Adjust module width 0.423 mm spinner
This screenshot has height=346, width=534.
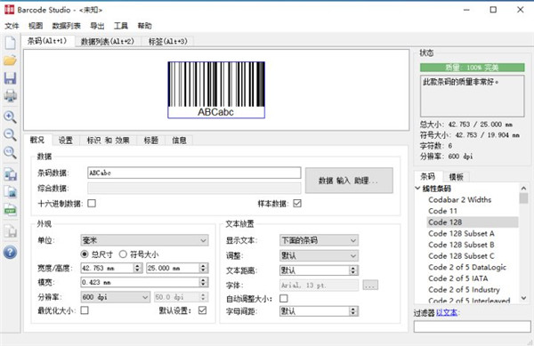pyautogui.click(x=203, y=282)
